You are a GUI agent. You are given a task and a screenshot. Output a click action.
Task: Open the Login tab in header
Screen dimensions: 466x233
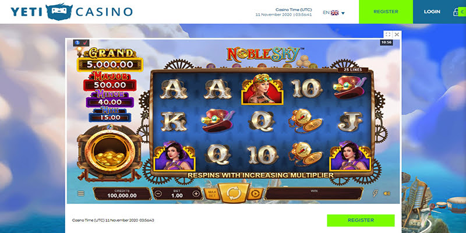(432, 12)
